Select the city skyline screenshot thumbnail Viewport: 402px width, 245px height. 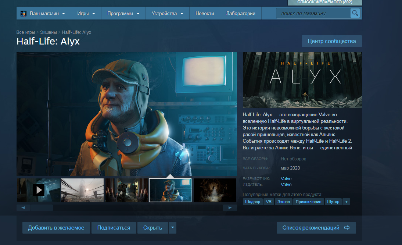tap(82, 190)
